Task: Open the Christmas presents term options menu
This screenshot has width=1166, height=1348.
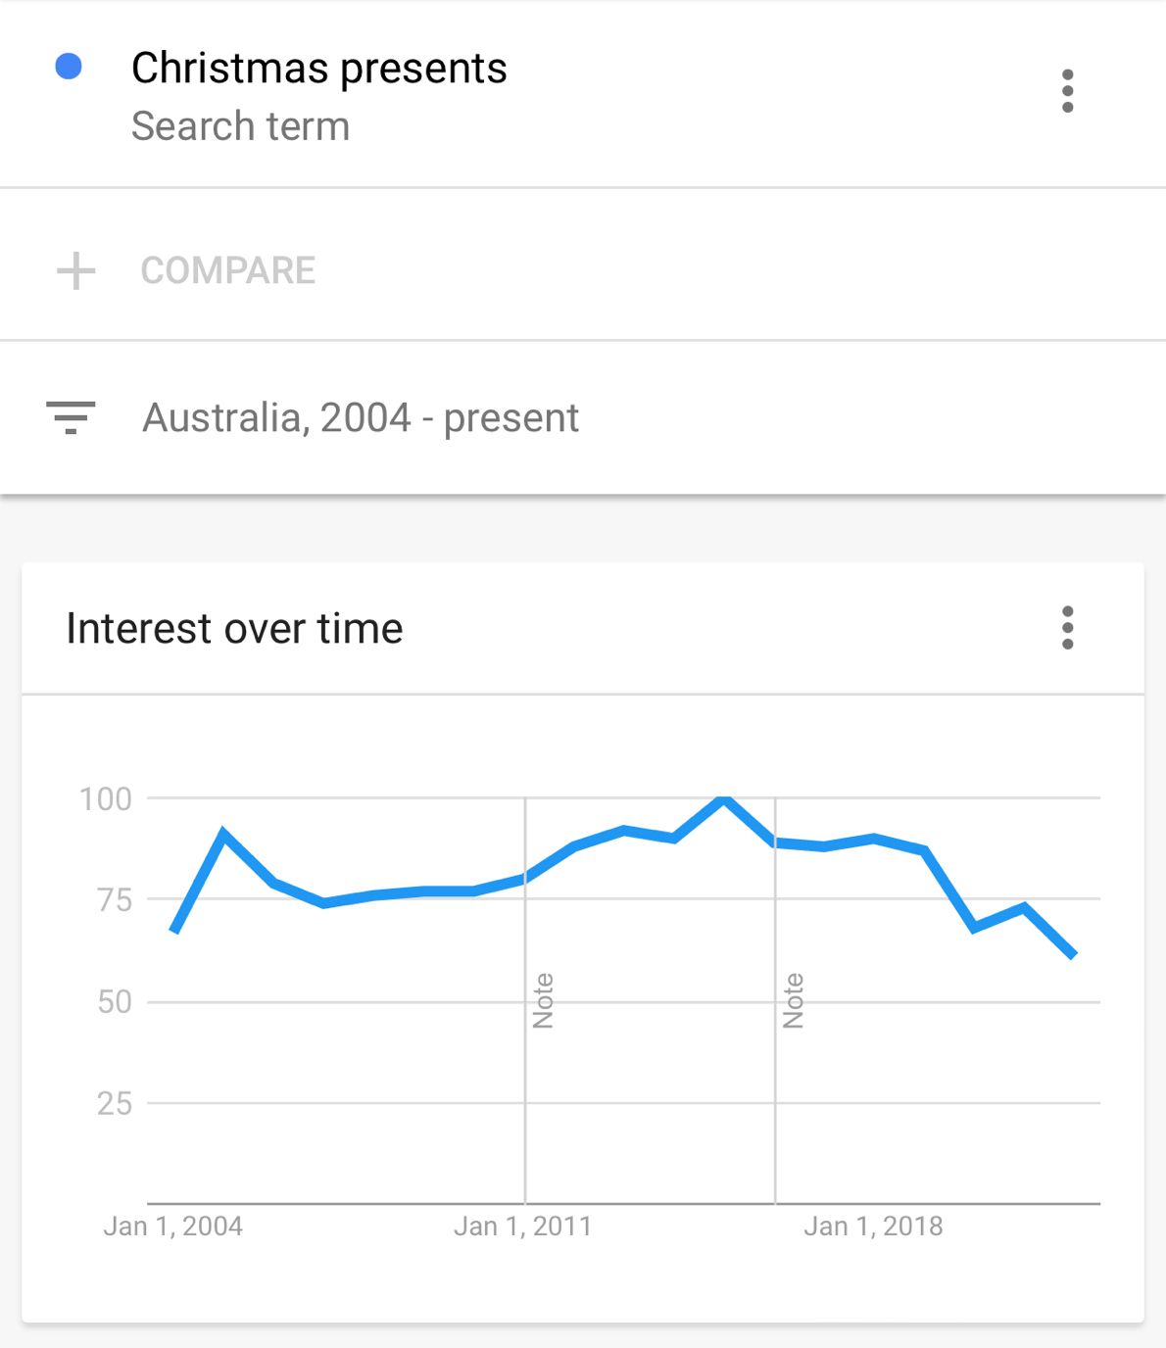Action: pos(1067,91)
